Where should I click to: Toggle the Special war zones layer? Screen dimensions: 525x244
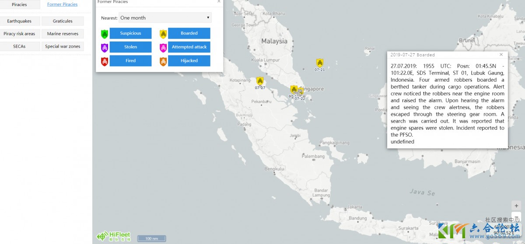point(63,46)
